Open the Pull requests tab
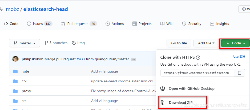Screen dimensions: 250x110 coord(79,24)
